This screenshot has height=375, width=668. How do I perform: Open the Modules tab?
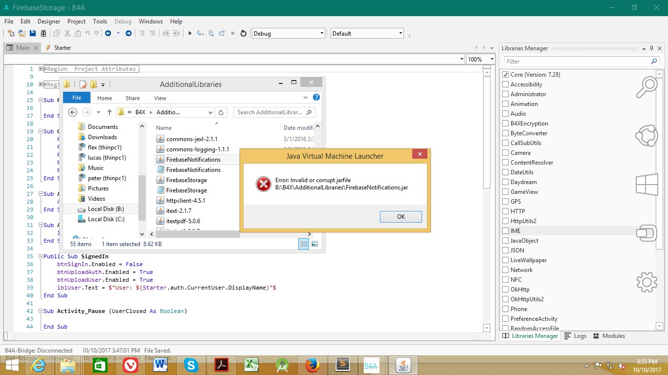click(609, 336)
